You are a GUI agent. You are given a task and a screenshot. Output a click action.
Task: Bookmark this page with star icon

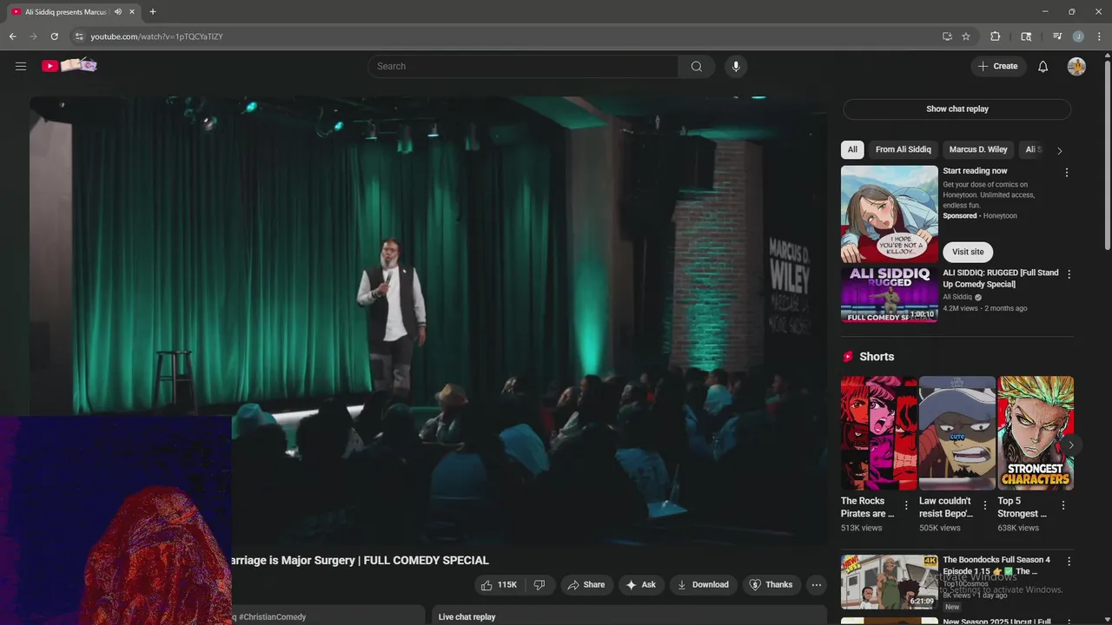pyautogui.click(x=966, y=36)
